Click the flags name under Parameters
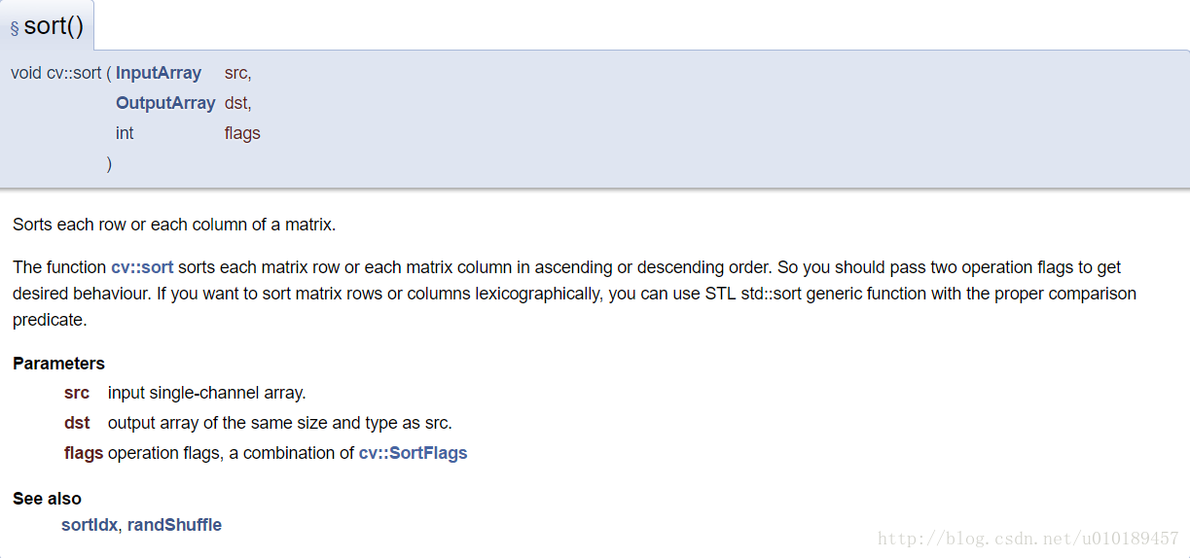Viewport: 1190px width, 558px height. coord(84,453)
